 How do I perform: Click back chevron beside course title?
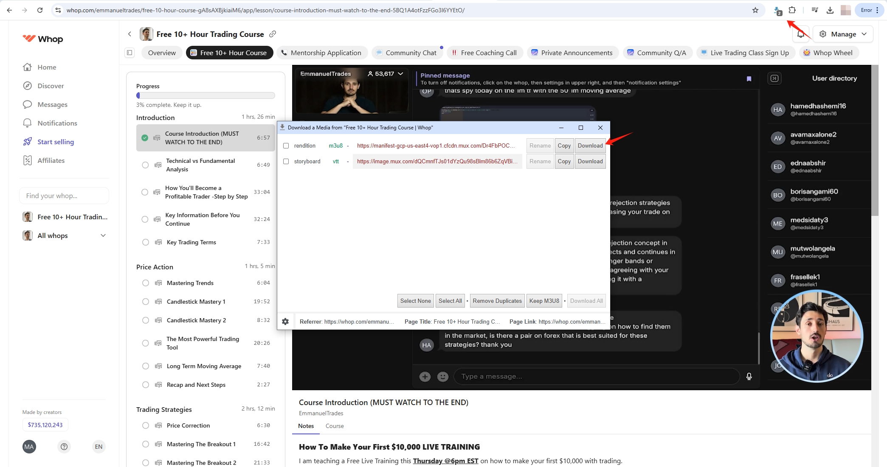coord(130,34)
